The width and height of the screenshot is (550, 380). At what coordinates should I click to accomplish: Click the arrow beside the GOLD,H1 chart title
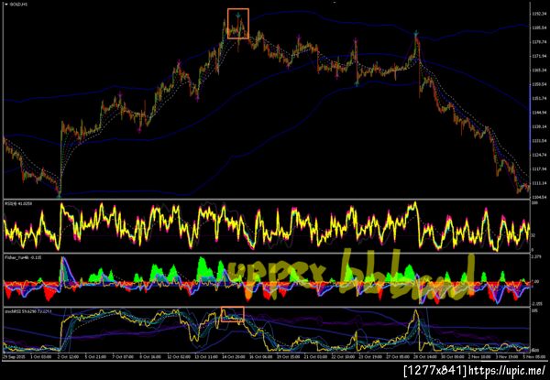[x=6, y=5]
